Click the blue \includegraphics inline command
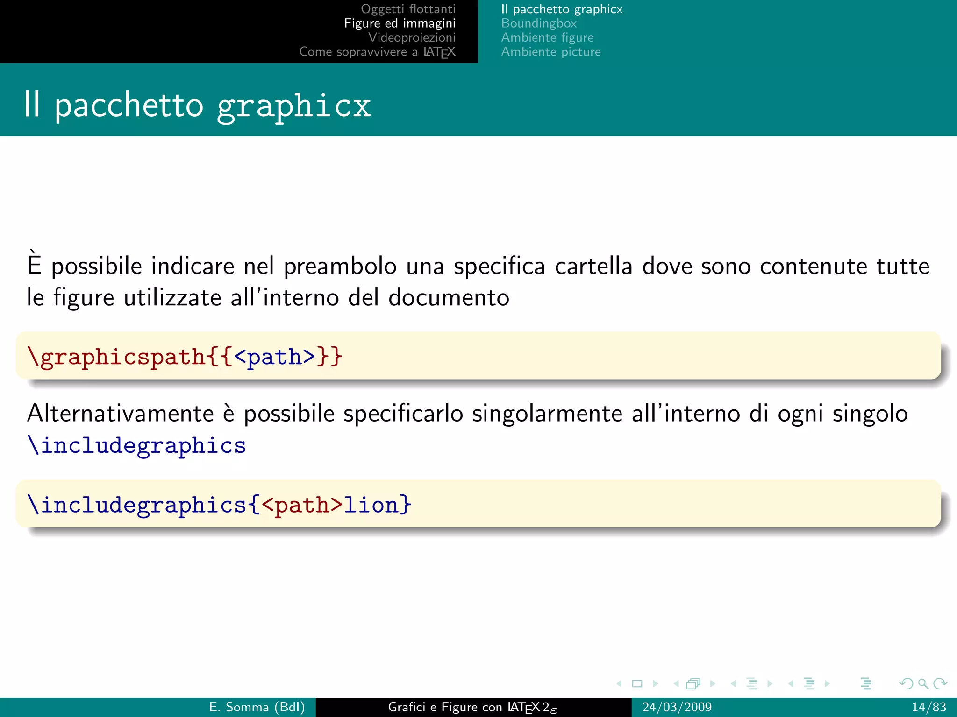Viewport: 957px width, 717px height. 136,445
